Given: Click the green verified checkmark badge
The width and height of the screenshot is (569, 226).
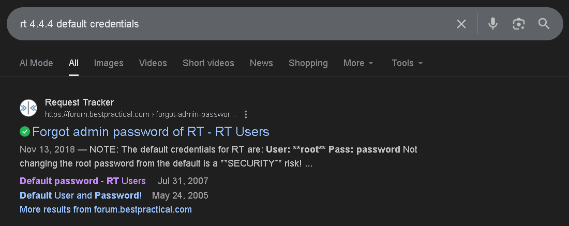Looking at the screenshot, I should pos(24,132).
